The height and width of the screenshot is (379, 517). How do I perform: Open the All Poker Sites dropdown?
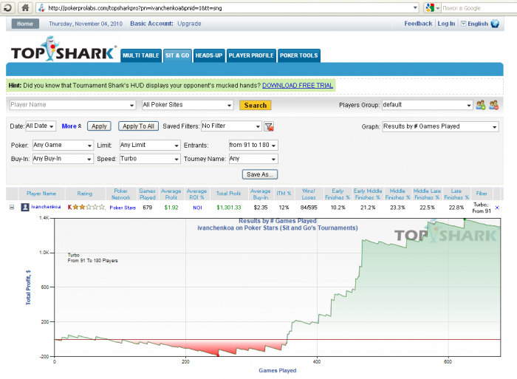188,105
